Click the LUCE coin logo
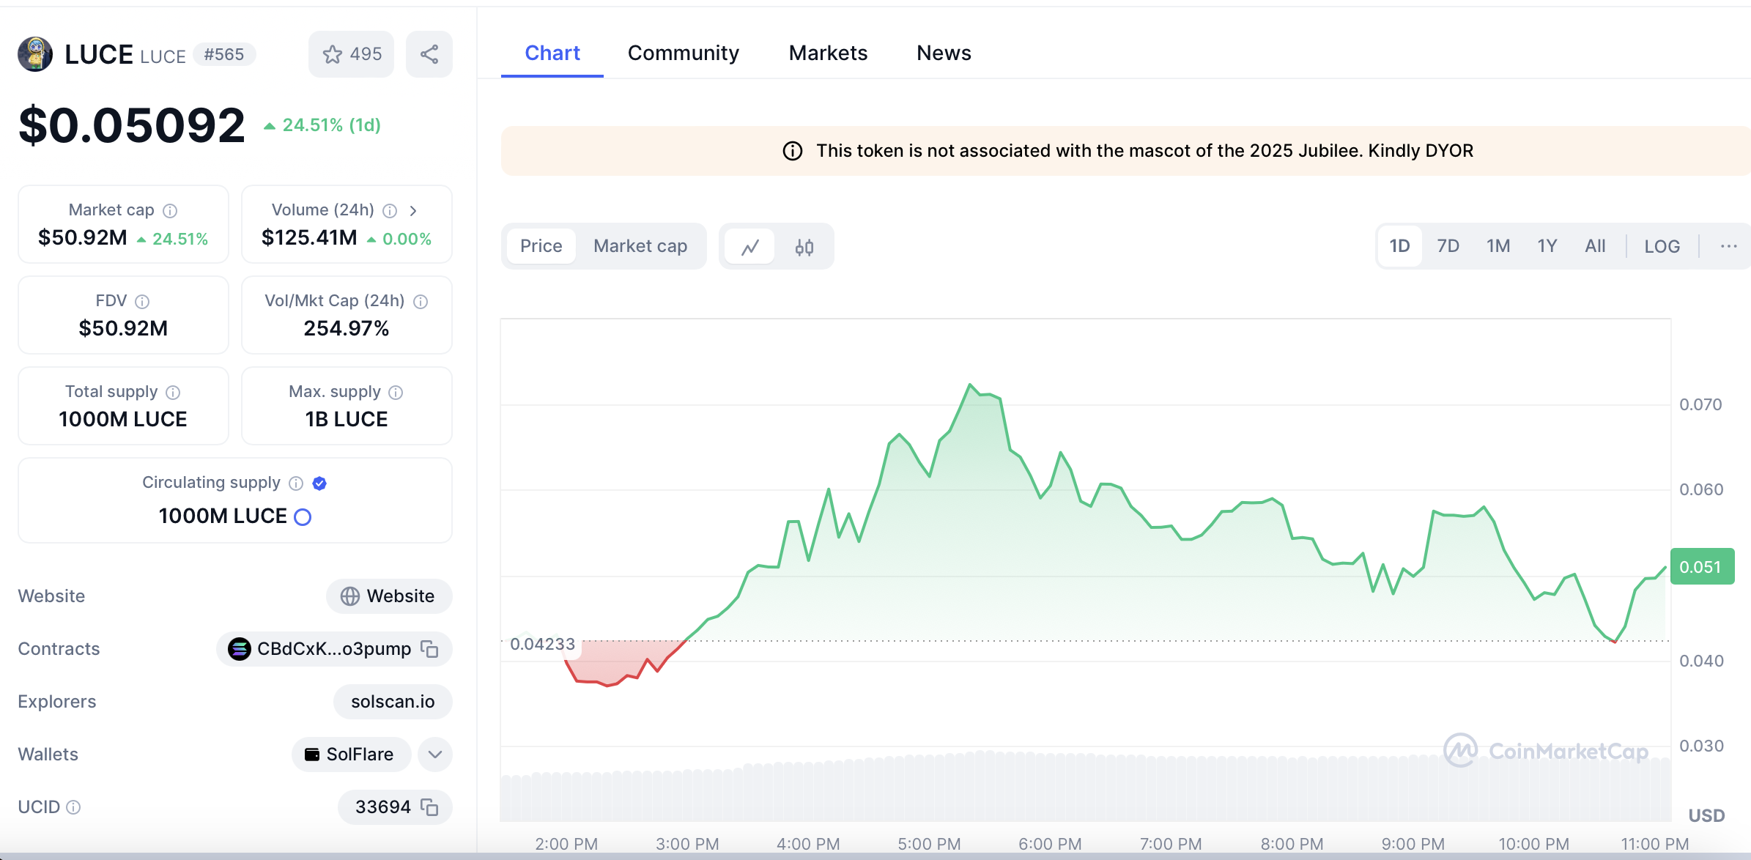Viewport: 1751px width, 860px height. [x=35, y=54]
